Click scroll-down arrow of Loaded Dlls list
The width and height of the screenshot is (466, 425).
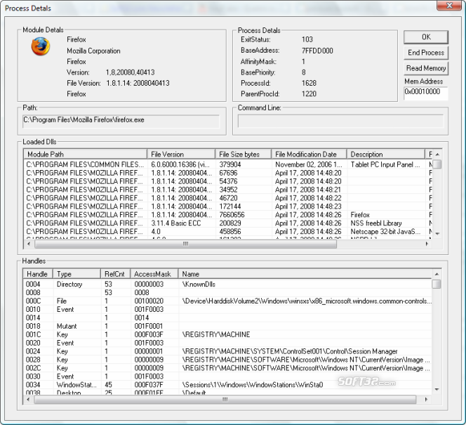[x=437, y=234]
